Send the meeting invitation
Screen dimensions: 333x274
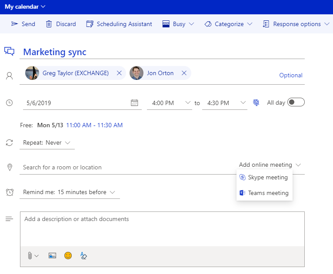23,24
